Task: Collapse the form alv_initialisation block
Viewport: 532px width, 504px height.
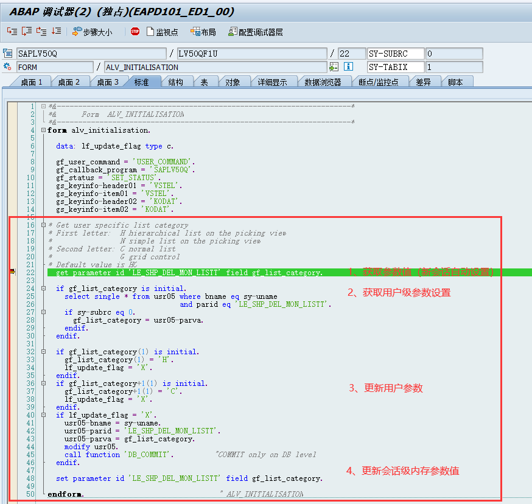Action: tap(43, 130)
